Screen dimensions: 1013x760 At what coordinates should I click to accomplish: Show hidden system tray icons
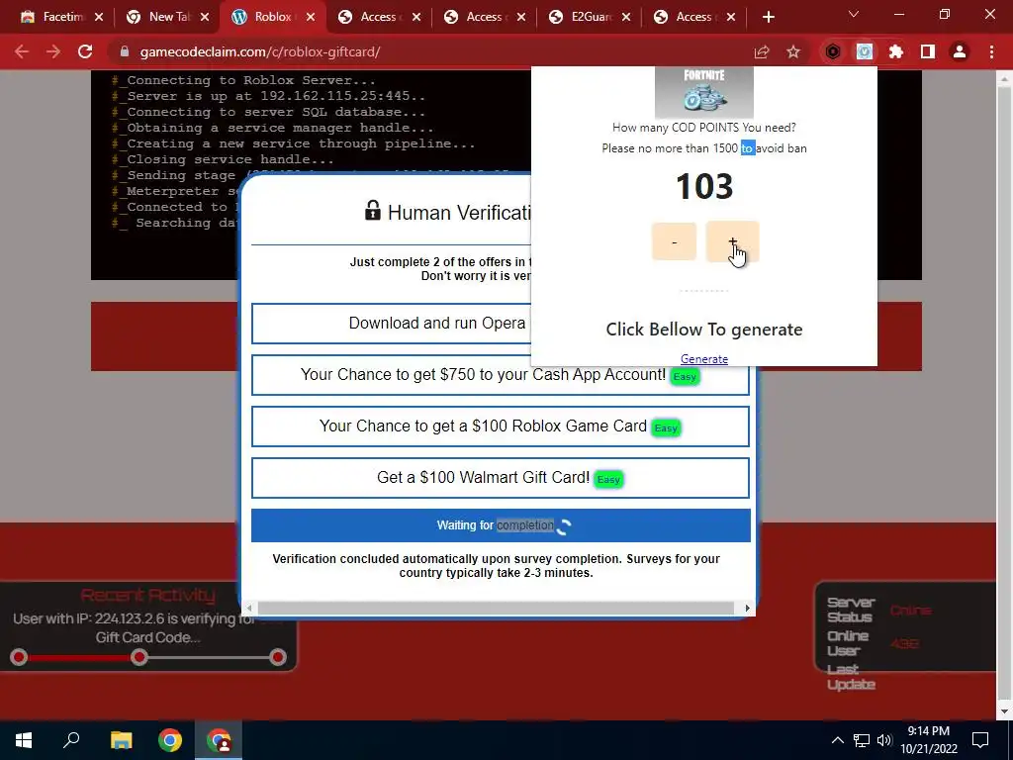point(837,740)
